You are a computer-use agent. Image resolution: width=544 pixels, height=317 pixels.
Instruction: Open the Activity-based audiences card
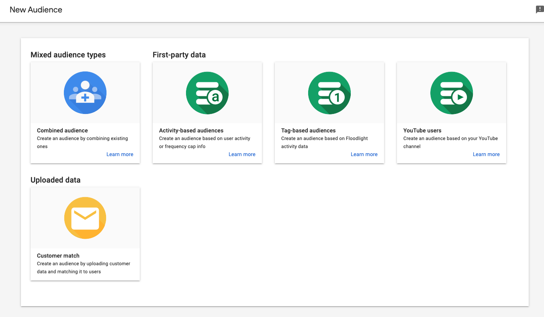coord(207,112)
